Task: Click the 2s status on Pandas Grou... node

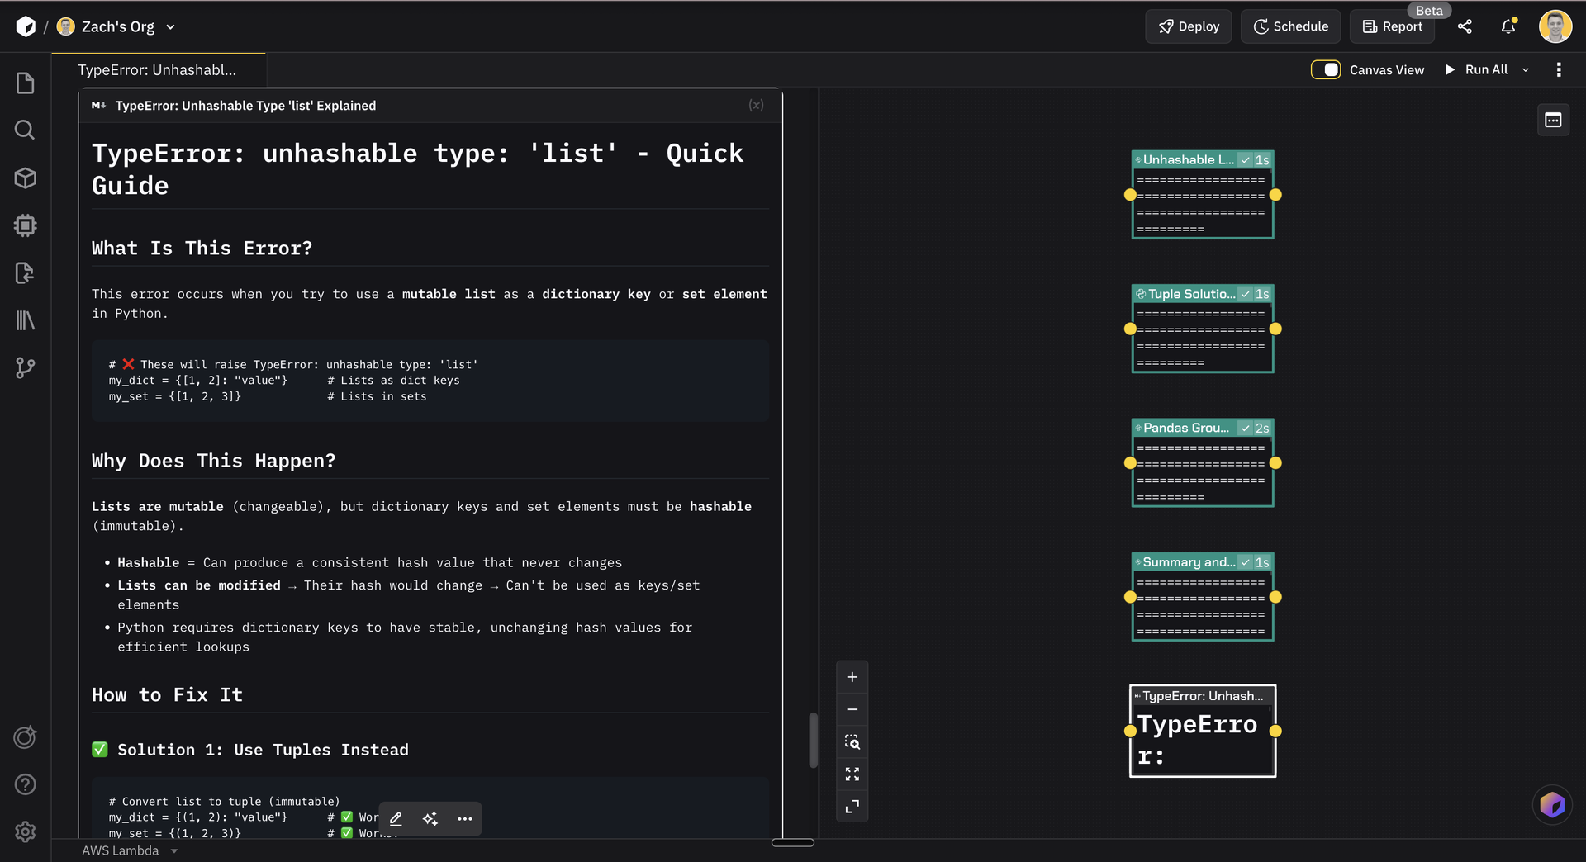Action: 1262,428
